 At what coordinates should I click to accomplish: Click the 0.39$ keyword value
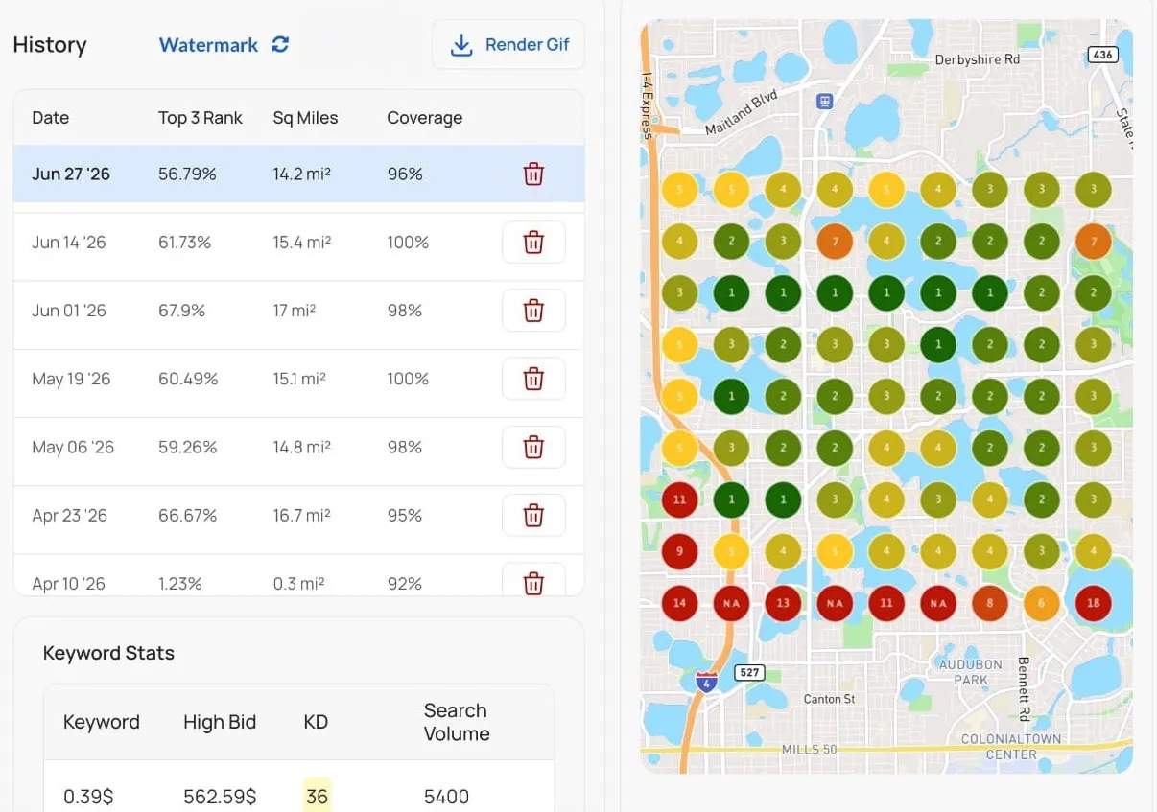click(88, 796)
